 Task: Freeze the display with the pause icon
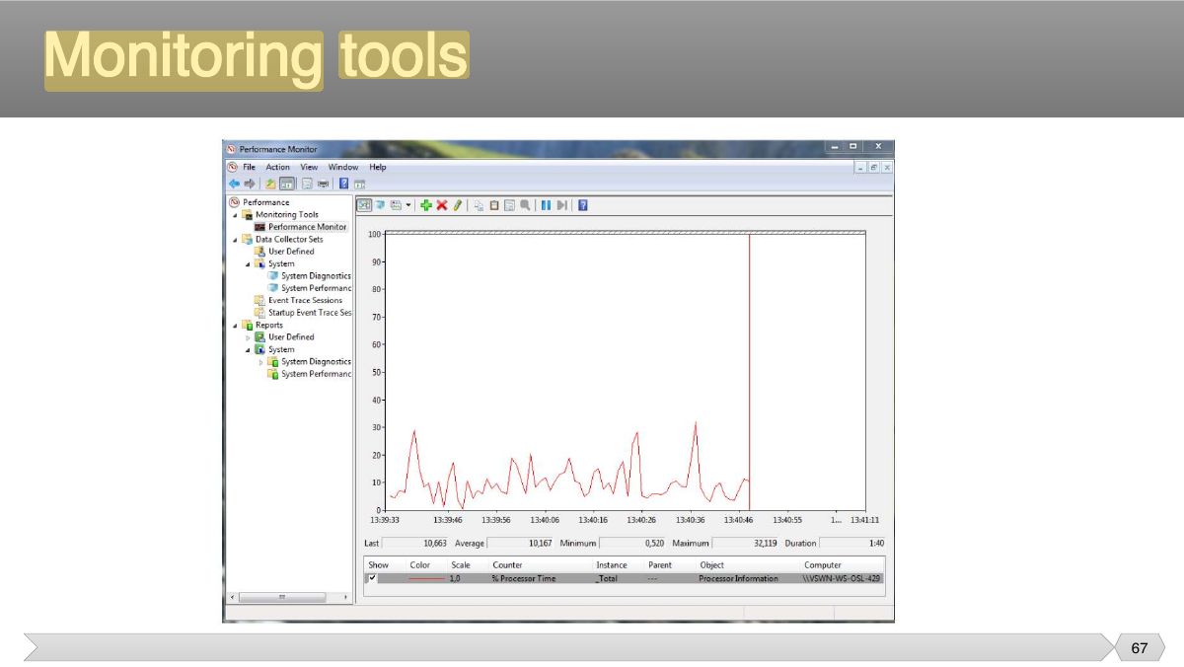tap(546, 205)
